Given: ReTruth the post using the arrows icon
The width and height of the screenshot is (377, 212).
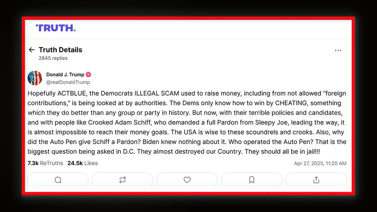Looking at the screenshot, I should click(x=123, y=180).
